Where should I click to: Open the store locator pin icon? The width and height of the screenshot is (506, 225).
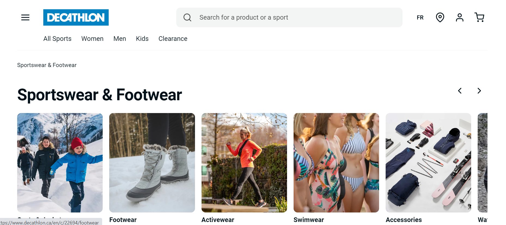(x=440, y=17)
